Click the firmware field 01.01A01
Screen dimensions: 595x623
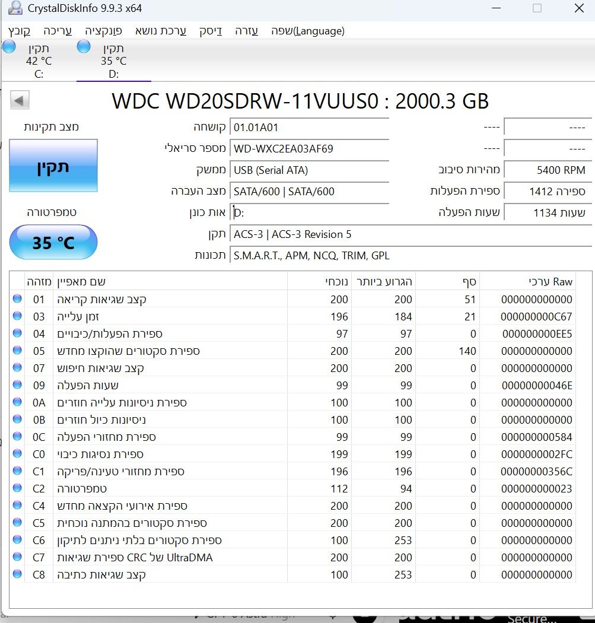click(309, 128)
